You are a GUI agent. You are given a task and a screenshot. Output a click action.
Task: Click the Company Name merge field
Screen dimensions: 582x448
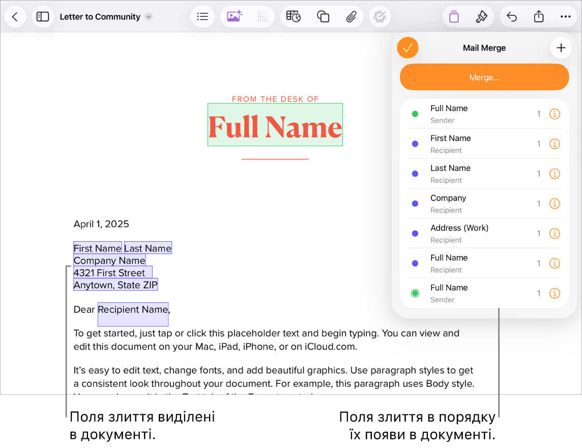click(x=109, y=260)
